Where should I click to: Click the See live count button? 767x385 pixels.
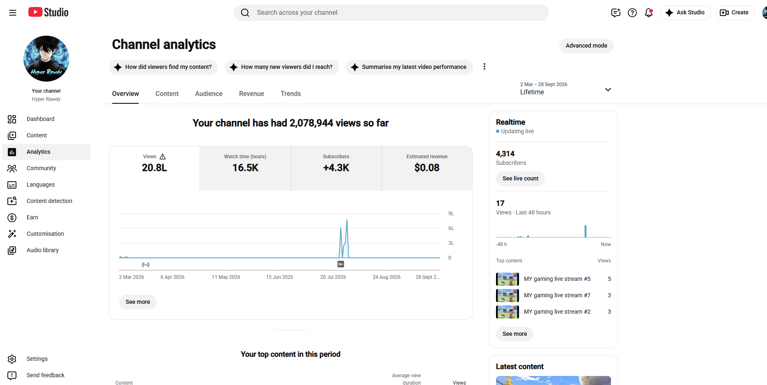coord(520,178)
